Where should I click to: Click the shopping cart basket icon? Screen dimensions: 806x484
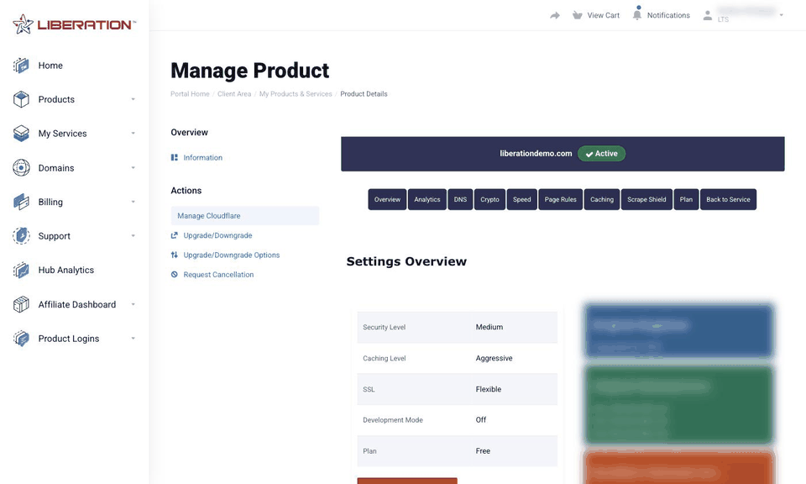point(578,15)
